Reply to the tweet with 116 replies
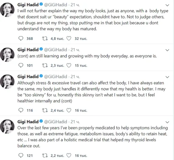This screenshot has width=174, height=160. click(21, 110)
